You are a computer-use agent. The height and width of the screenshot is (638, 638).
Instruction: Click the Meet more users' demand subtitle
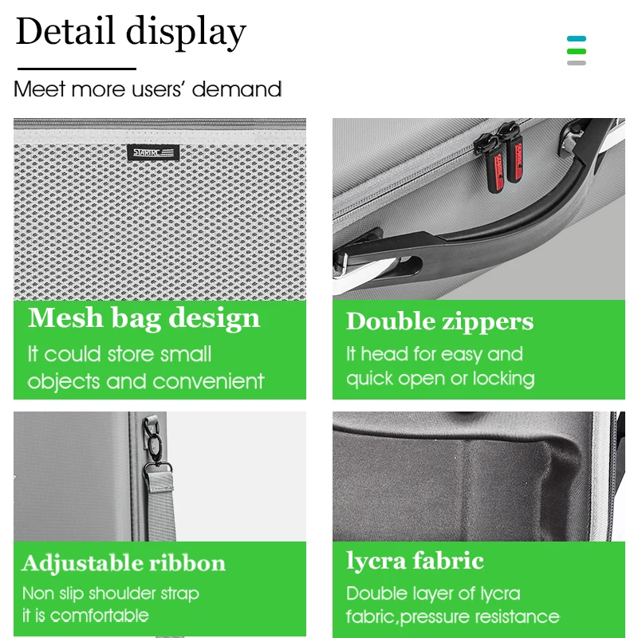(148, 89)
